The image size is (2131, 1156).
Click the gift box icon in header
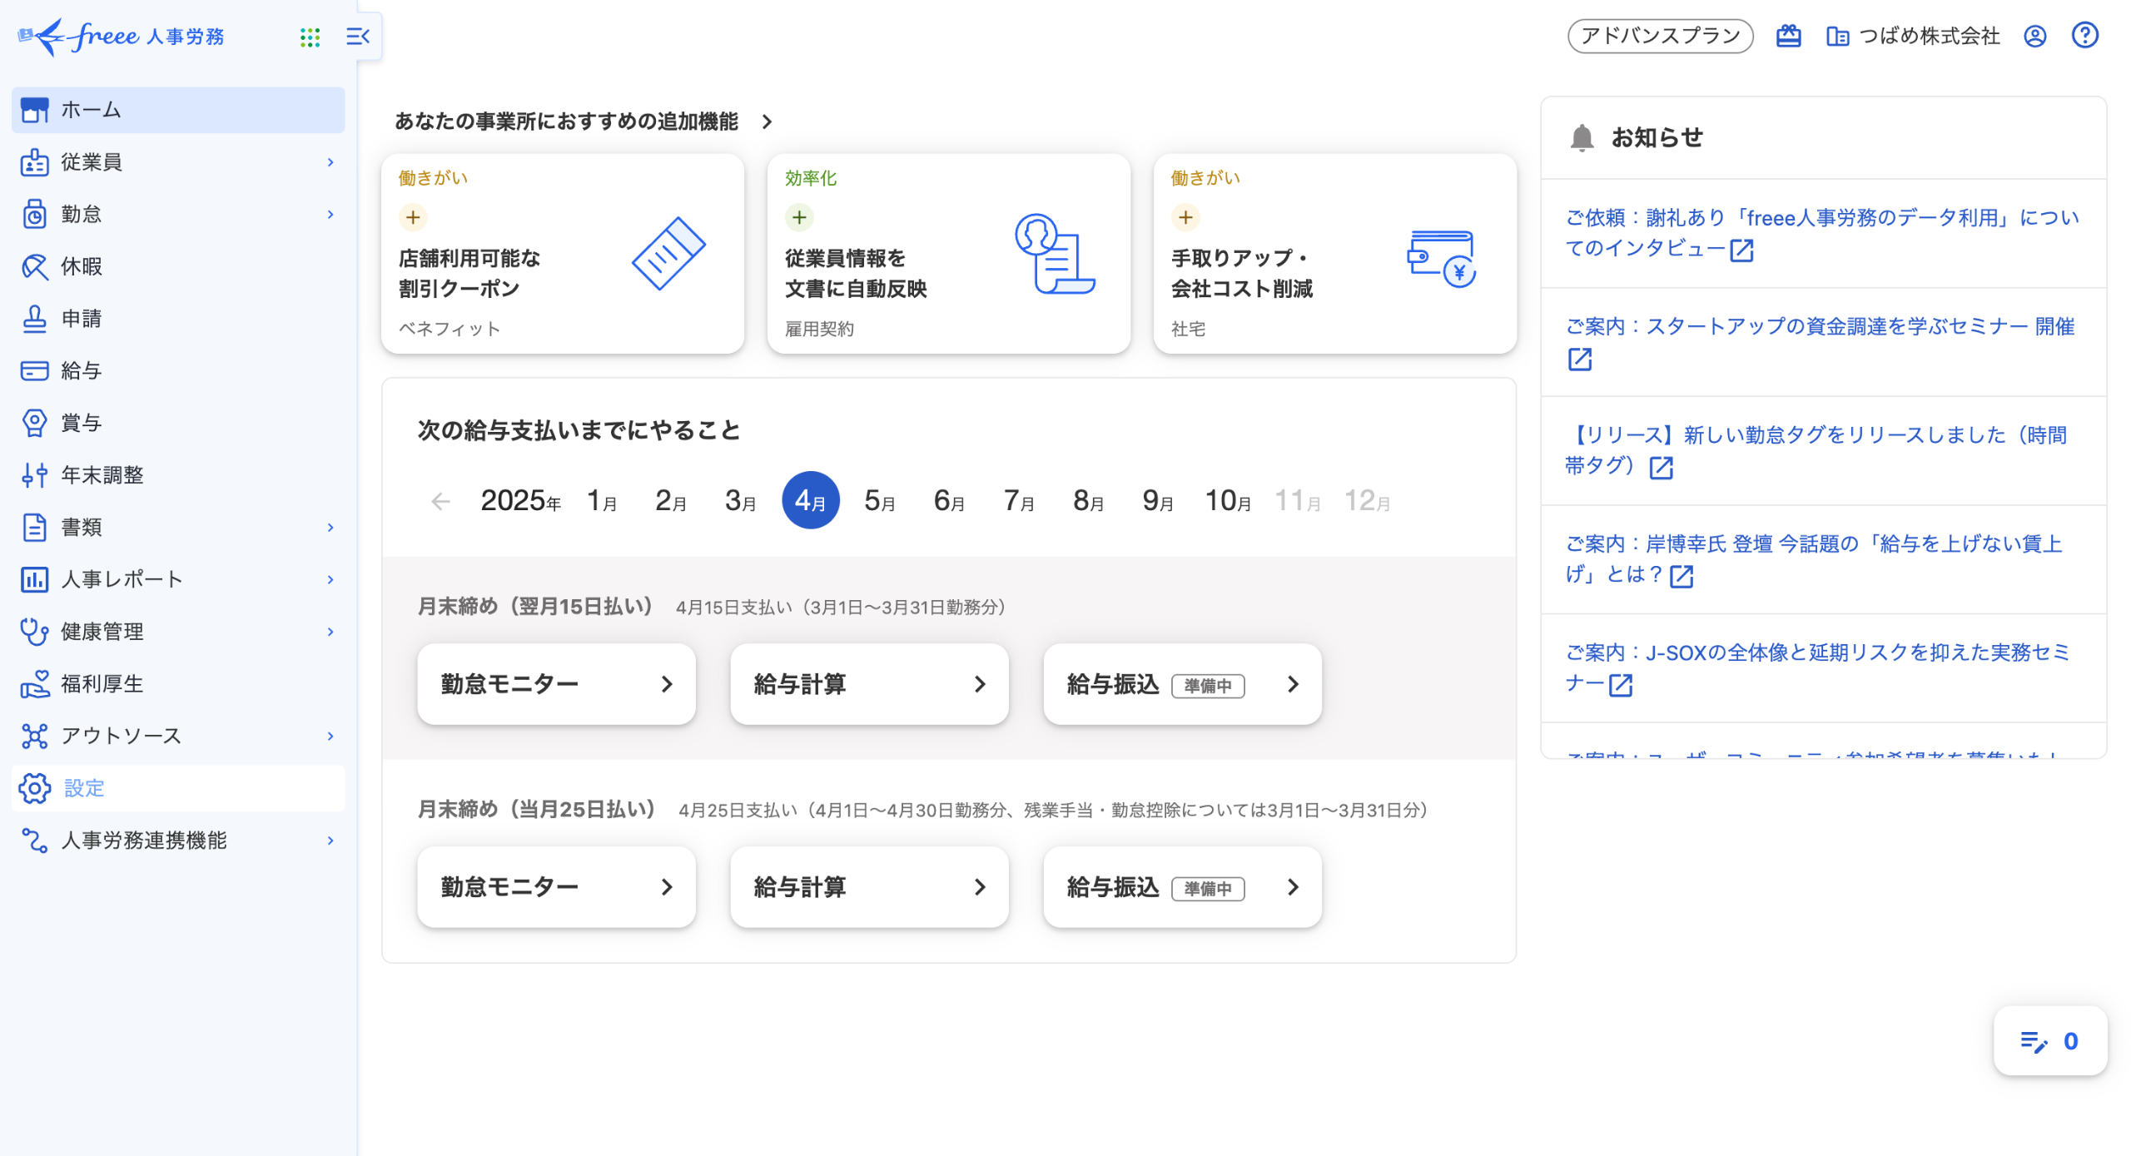(x=1788, y=36)
